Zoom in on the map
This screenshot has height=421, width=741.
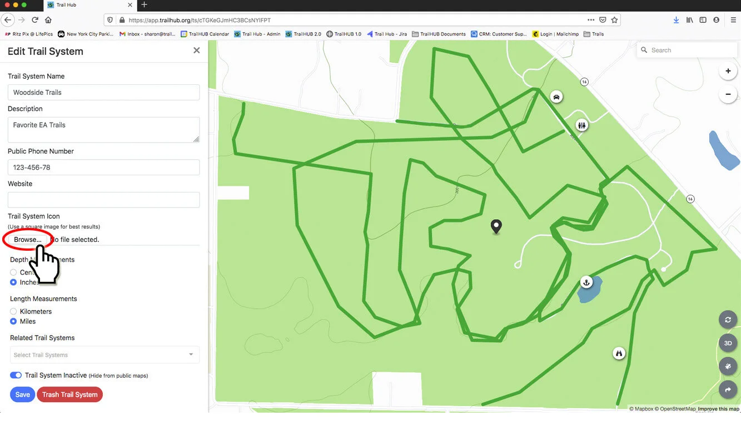click(728, 71)
